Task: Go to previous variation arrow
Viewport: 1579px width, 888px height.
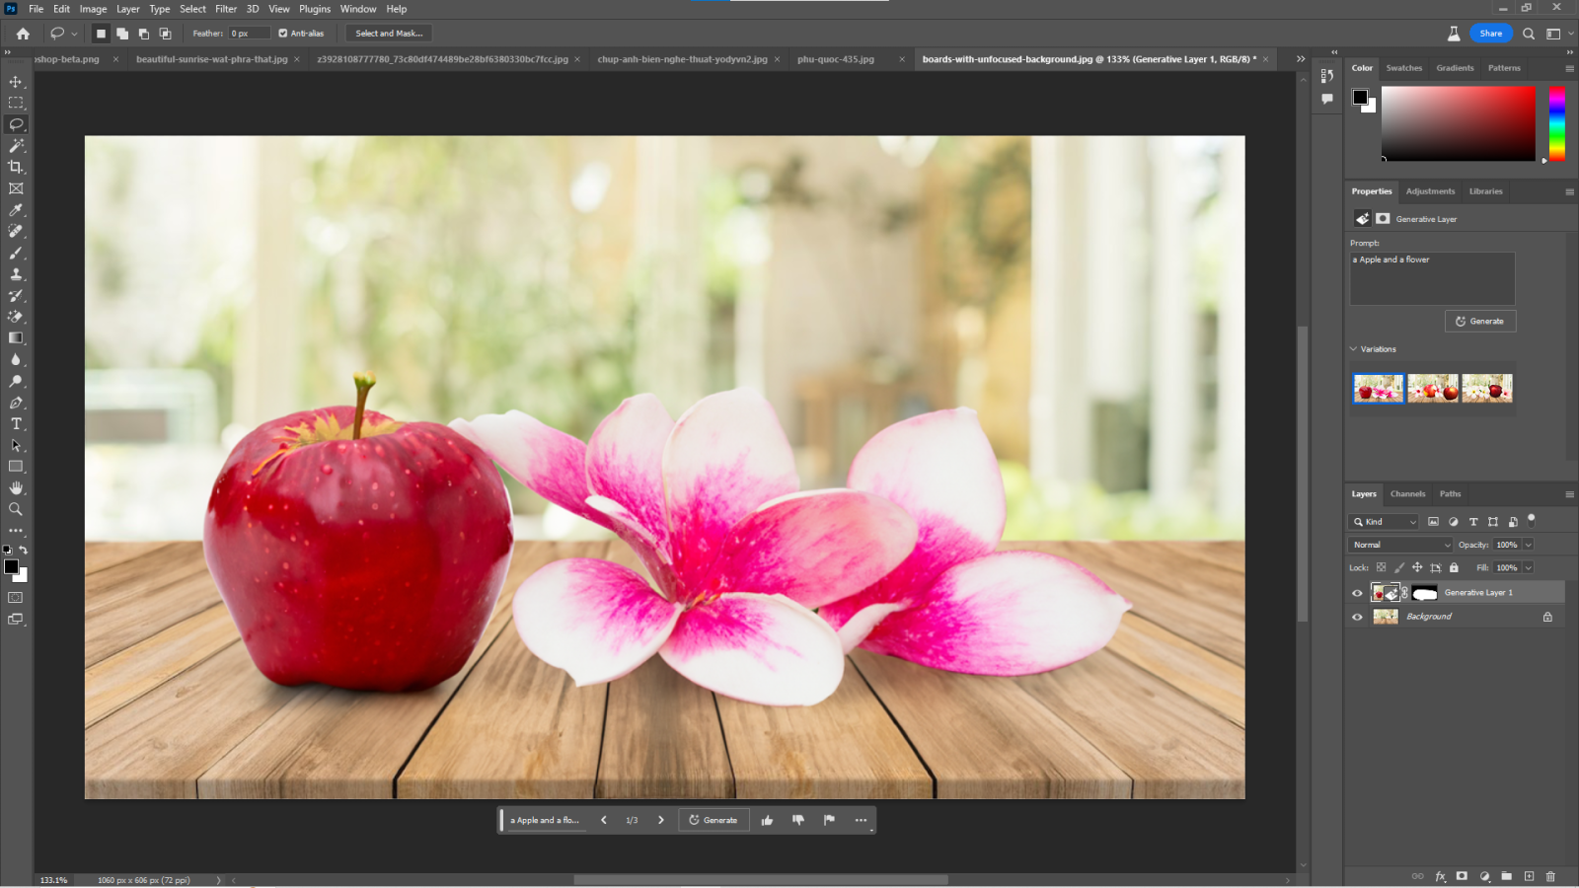Action: click(x=604, y=820)
